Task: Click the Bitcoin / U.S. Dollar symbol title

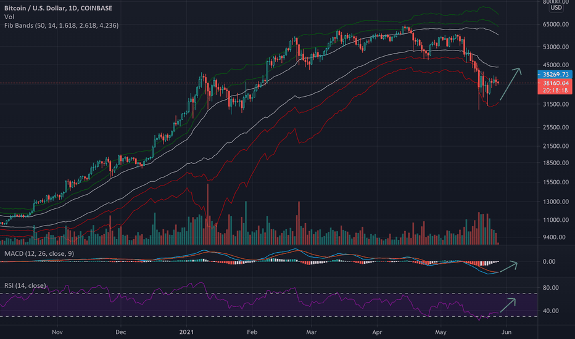Action: click(x=59, y=8)
